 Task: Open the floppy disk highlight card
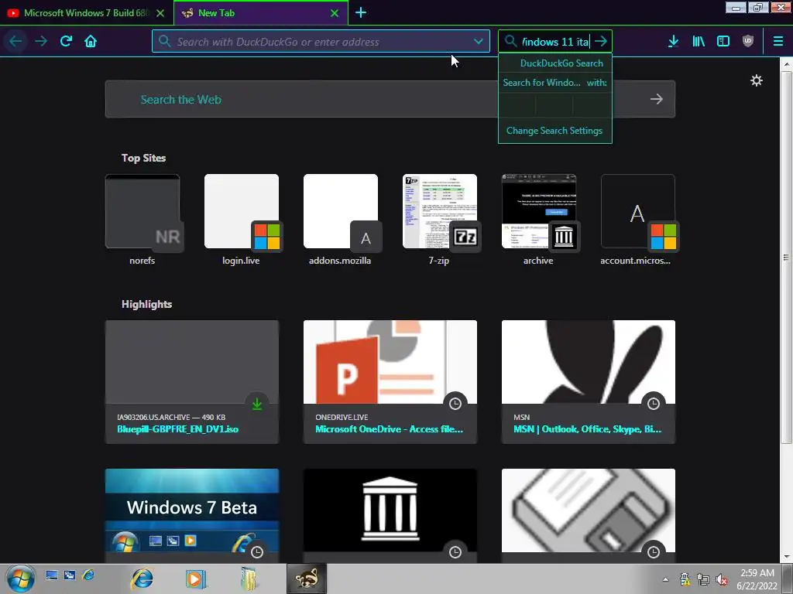coord(589,515)
